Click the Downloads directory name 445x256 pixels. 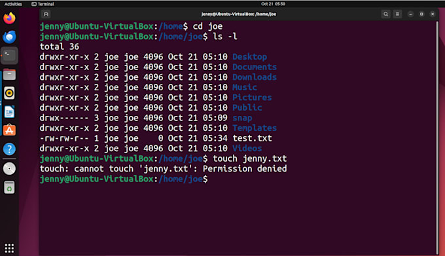tap(255, 77)
